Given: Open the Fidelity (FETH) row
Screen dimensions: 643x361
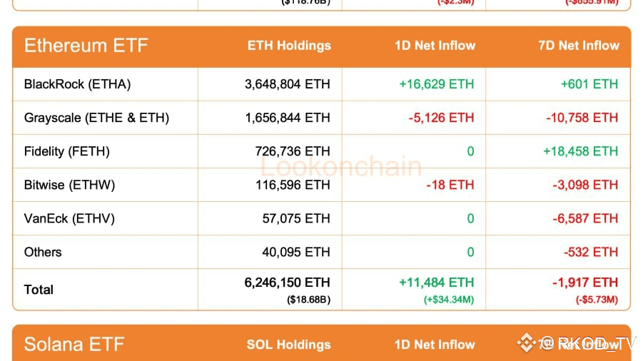Looking at the screenshot, I should 67,151.
